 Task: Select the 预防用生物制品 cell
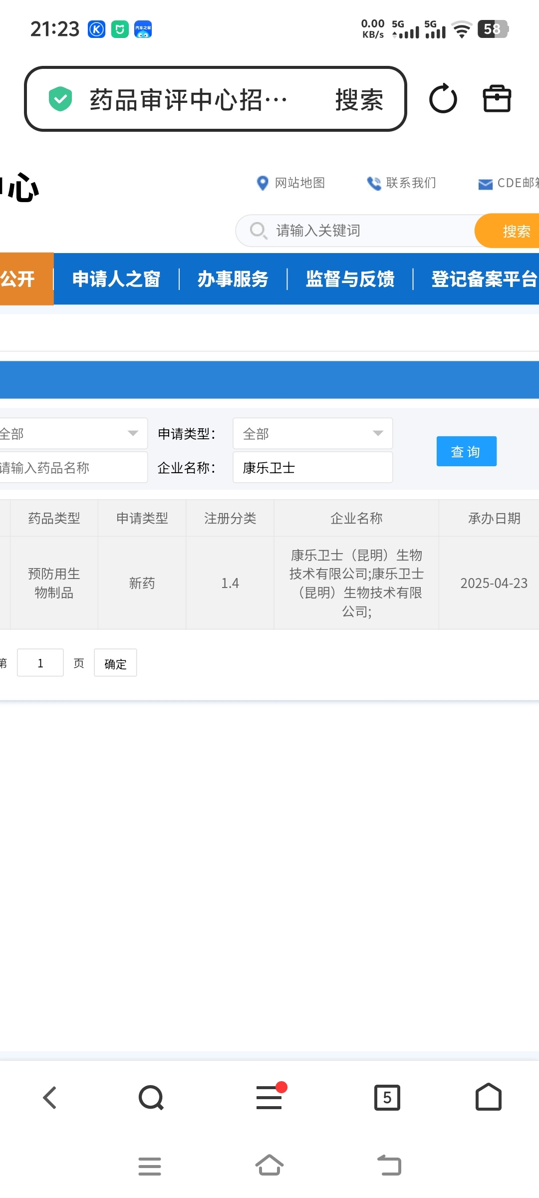pyautogui.click(x=54, y=583)
